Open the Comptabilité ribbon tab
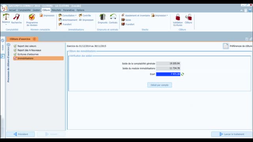Viewport: 253px width, 142px height. (x=24, y=10)
